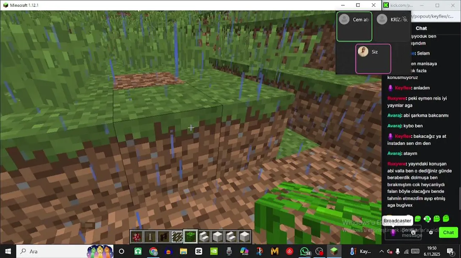Click Keyflex username on 'anladım' message
461x258 pixels.
coord(402,88)
